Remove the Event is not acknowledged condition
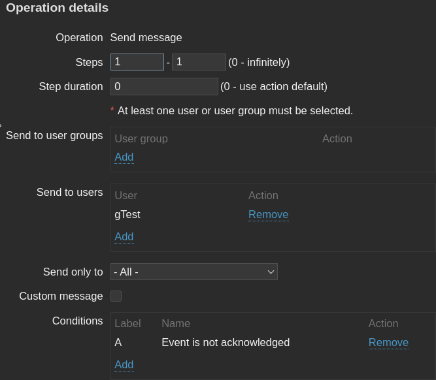 [388, 342]
